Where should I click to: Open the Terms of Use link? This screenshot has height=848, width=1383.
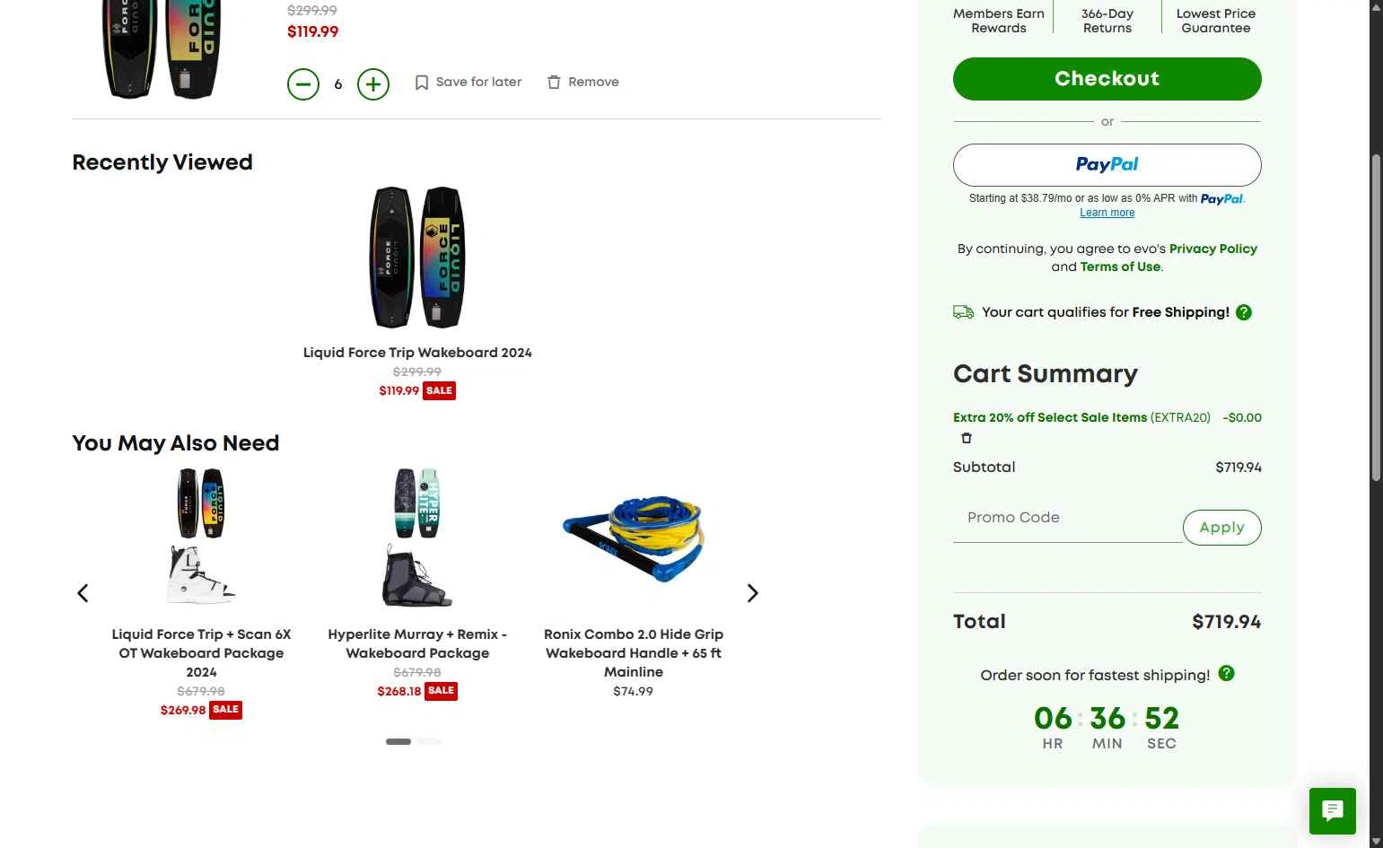pos(1120,267)
